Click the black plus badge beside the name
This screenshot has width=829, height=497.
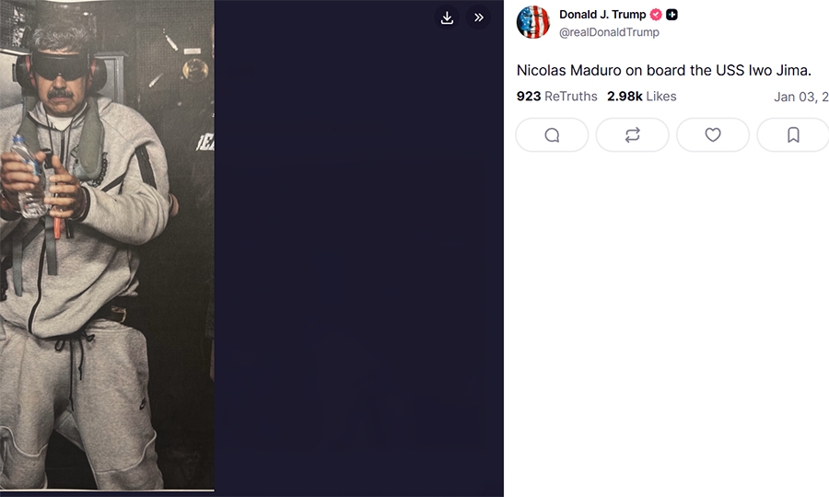(672, 15)
